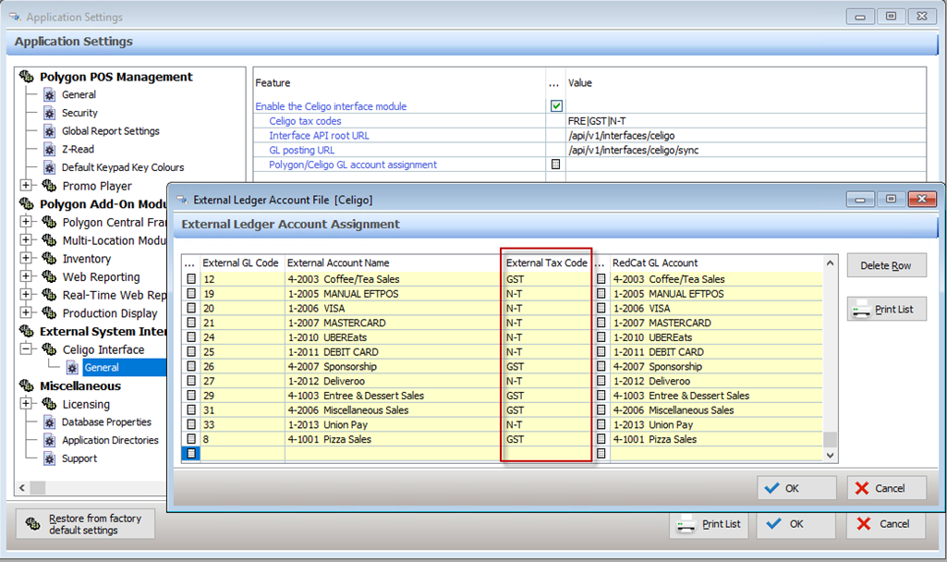The image size is (947, 562).
Task: Expand the Promo Player tree node
Action: (25, 185)
